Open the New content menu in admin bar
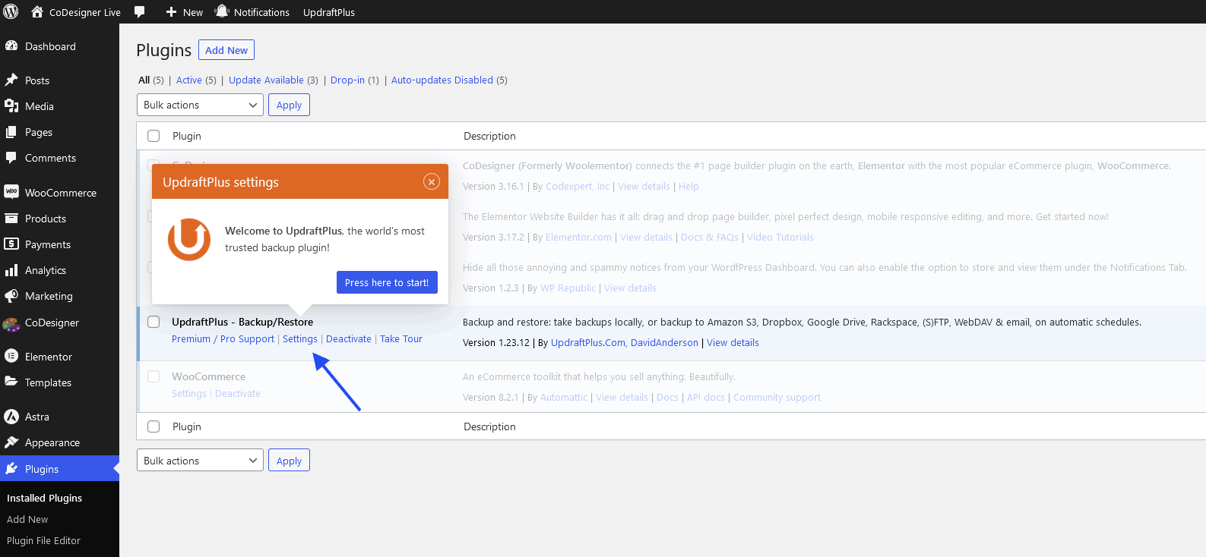Viewport: 1206px width, 557px height. pos(185,12)
